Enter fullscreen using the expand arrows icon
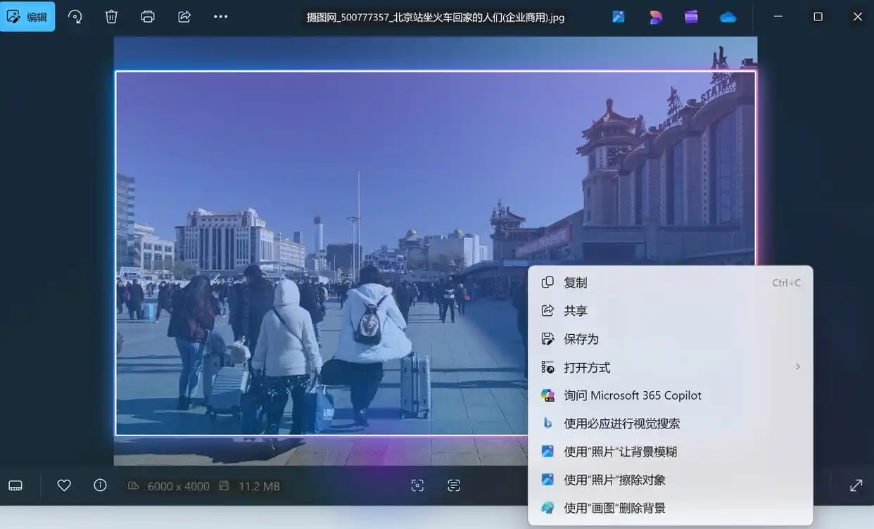 (x=856, y=485)
